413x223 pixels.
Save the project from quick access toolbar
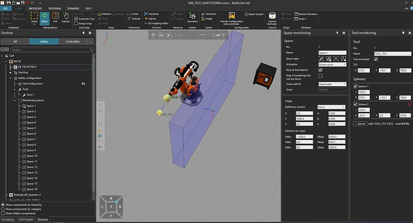click(x=9, y=3)
